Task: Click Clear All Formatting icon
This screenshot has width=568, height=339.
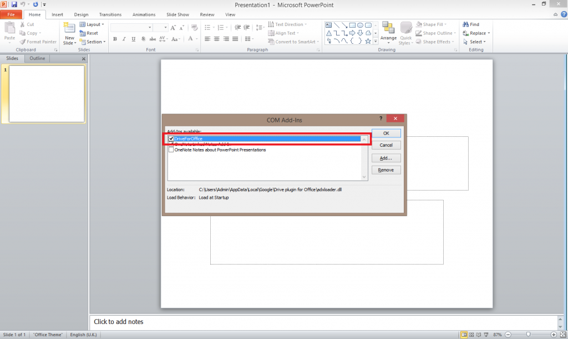Action: 195,28
